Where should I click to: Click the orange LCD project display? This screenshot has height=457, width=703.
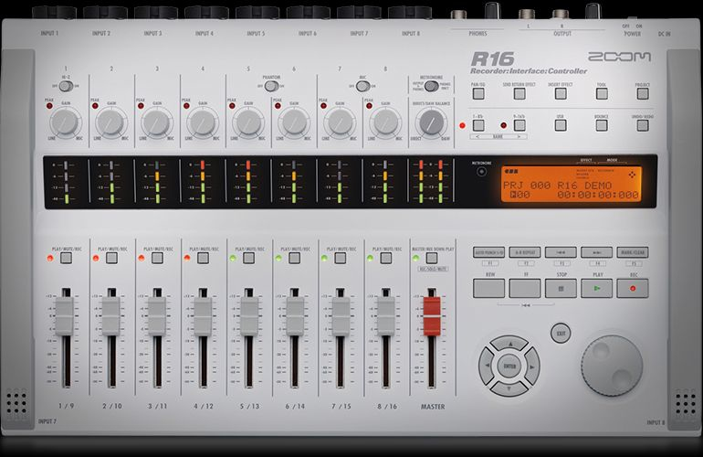(570, 184)
